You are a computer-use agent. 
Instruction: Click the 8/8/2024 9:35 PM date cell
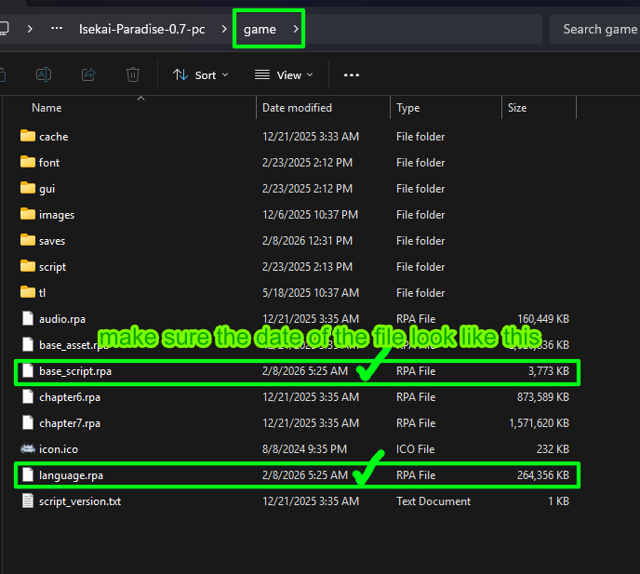click(304, 449)
